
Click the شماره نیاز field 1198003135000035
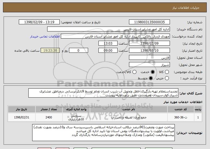pos(149,22)
